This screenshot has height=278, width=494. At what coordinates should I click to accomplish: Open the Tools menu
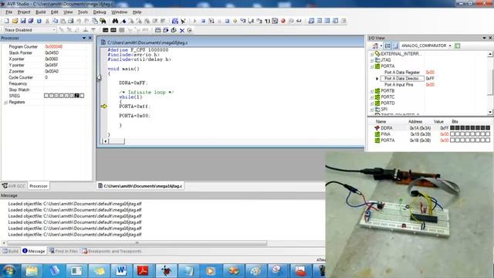[83, 12]
